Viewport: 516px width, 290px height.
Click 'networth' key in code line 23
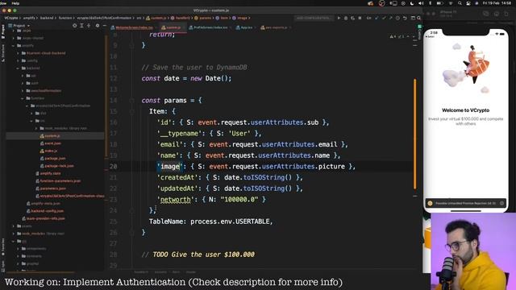click(175, 200)
